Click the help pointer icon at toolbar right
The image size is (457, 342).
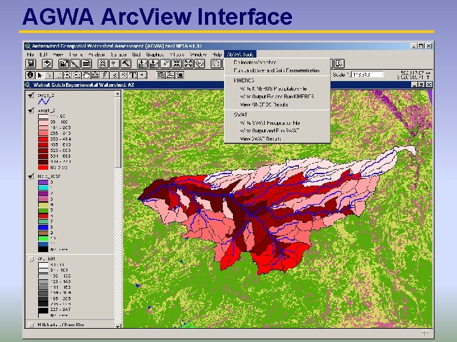tap(339, 63)
